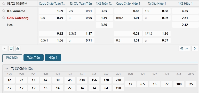199x93 pixels.
Task: Choose the 4-4 score odds 300
Action: (179, 84)
